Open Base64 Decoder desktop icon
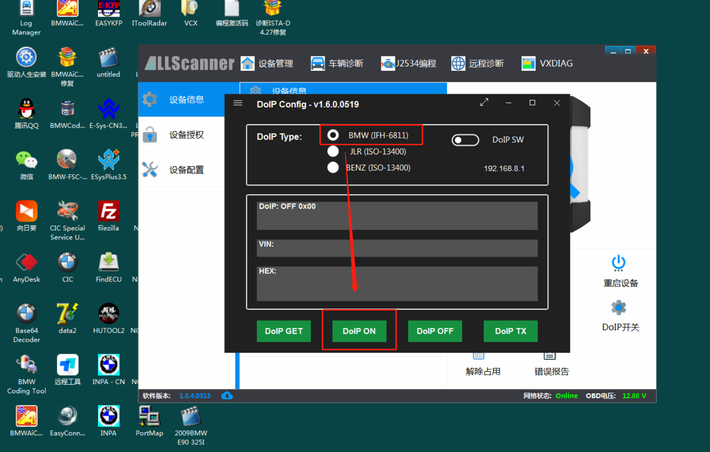This screenshot has height=452, width=710. click(26, 323)
